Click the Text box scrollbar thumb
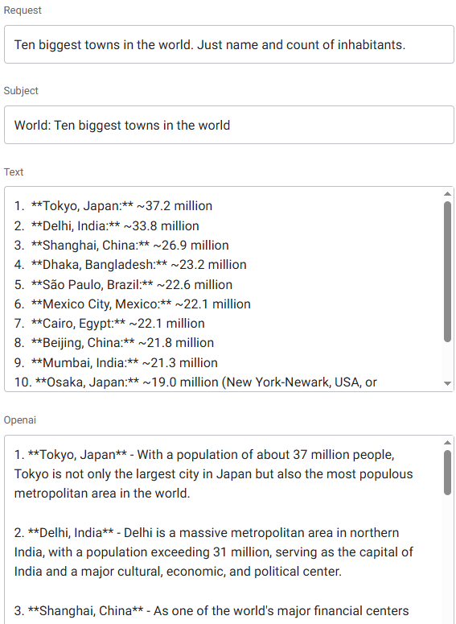Screen dimensions: 456x624 click(x=447, y=272)
